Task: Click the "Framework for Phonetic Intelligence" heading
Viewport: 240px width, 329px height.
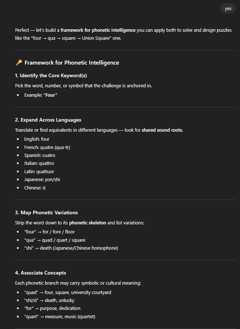Action: [x=72, y=63]
